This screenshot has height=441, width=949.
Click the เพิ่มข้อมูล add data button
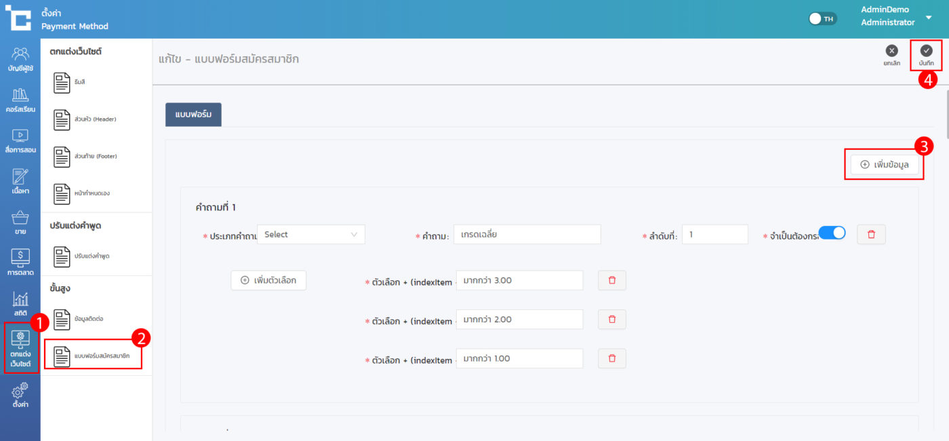pos(885,164)
